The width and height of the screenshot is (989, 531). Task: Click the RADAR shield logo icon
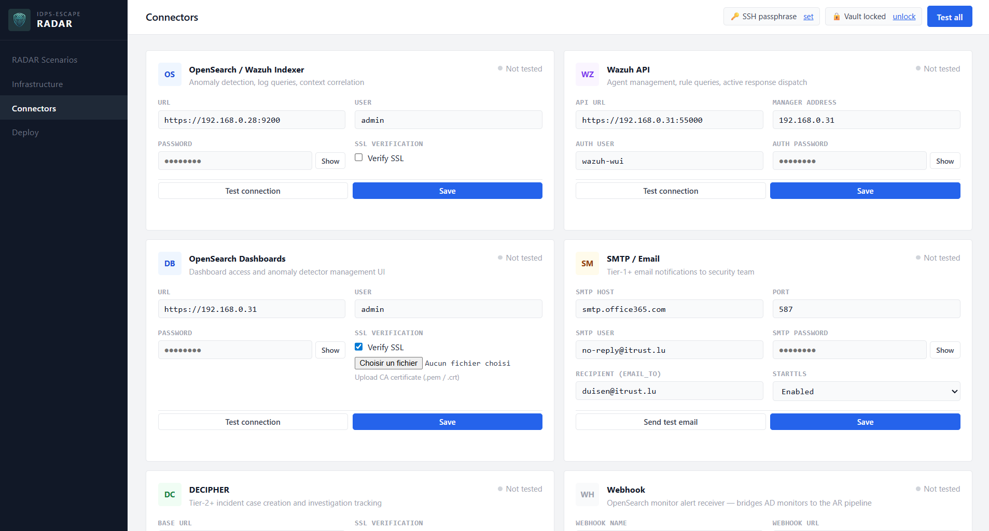pos(20,20)
